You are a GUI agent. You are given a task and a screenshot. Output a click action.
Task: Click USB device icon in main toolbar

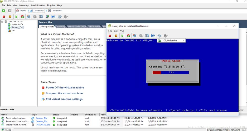[x=66, y=17]
